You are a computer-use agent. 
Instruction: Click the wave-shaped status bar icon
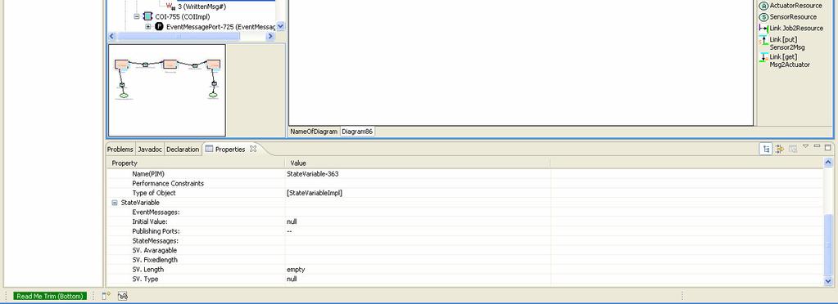click(x=122, y=296)
